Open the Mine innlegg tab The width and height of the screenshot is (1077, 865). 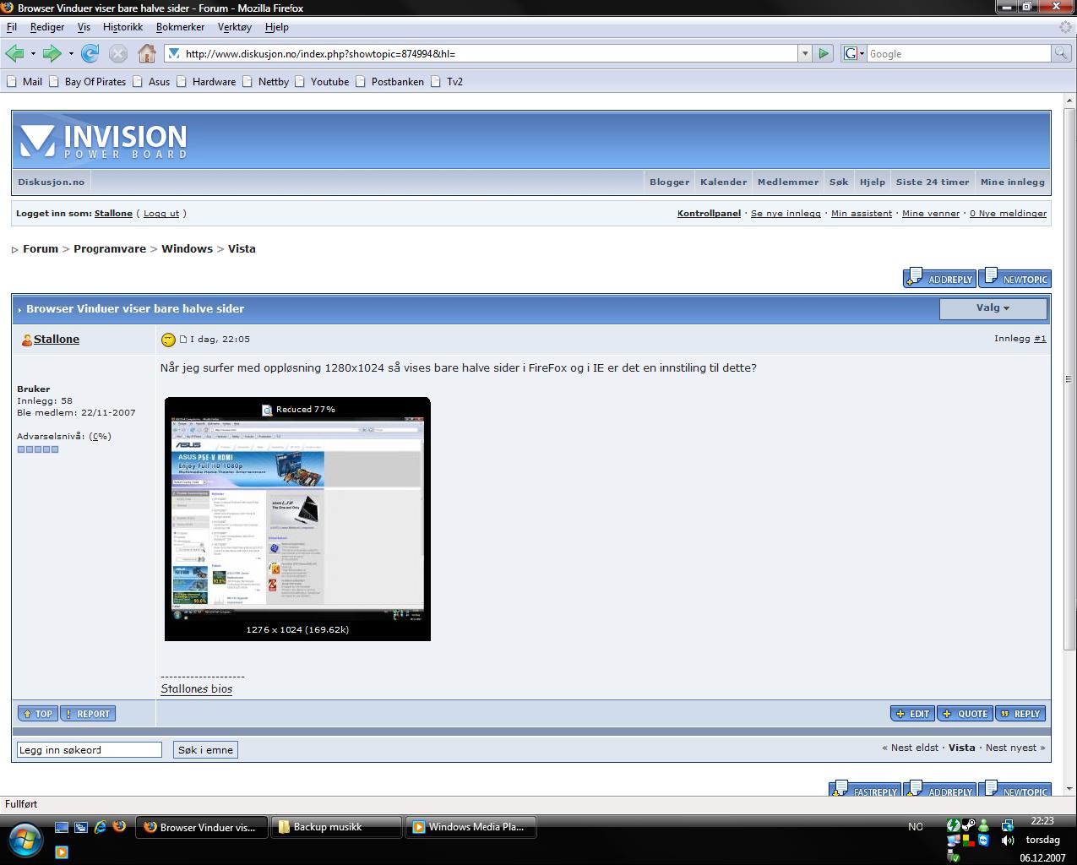pos(1013,182)
